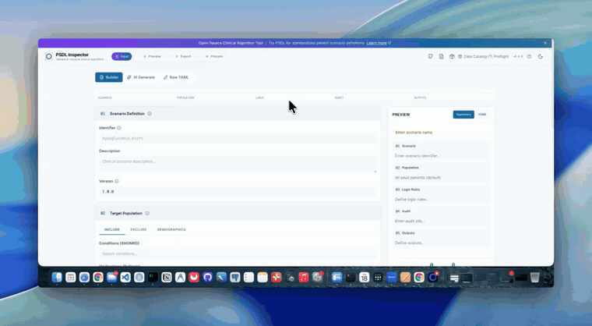Click the Learn more link in banner

click(x=379, y=43)
